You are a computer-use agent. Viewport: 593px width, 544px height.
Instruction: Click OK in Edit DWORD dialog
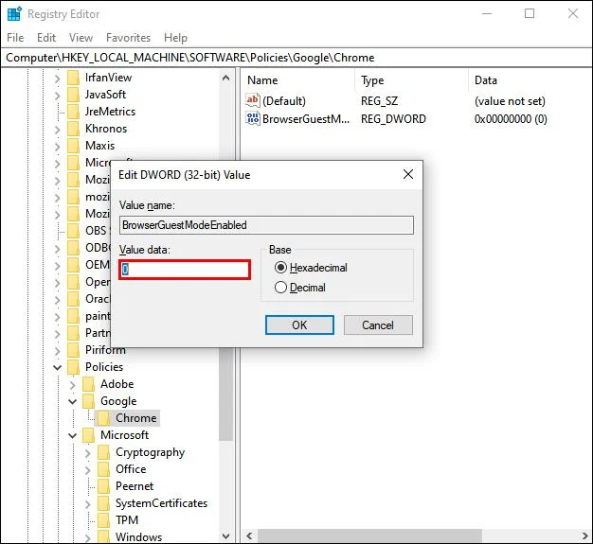coord(299,325)
